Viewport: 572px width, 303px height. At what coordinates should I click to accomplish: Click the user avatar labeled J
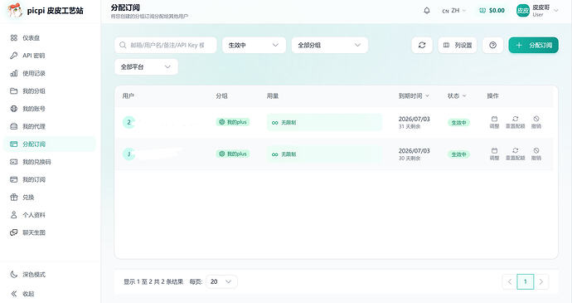click(128, 154)
